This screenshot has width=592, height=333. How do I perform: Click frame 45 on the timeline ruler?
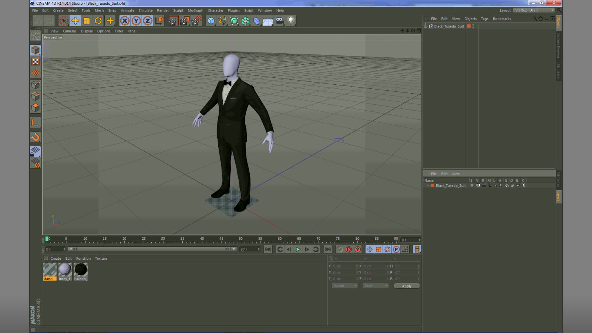click(x=221, y=239)
